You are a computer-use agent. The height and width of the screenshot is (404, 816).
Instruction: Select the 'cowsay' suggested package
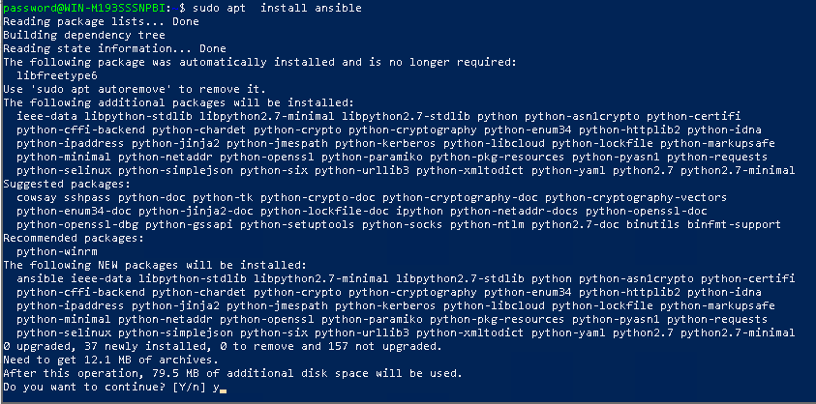(37, 197)
